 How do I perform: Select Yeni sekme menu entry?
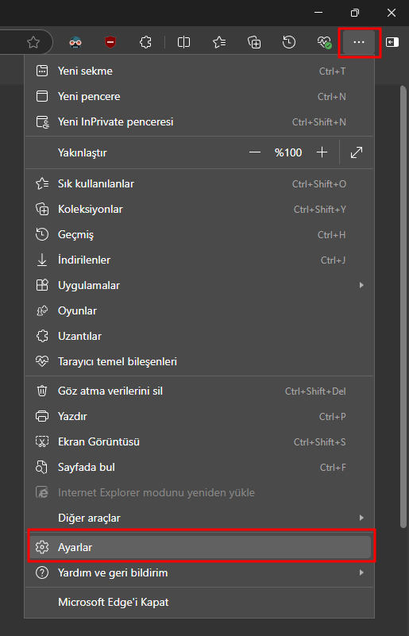click(199, 71)
